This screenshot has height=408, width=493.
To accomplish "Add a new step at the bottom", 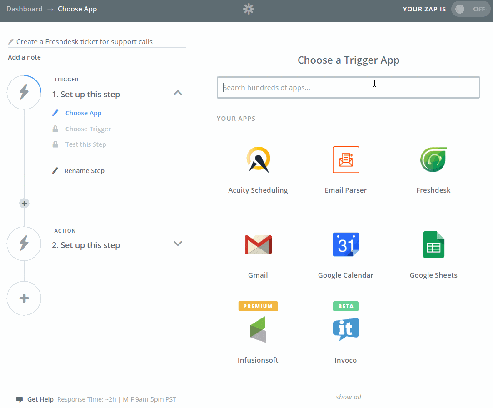I will click(x=24, y=299).
